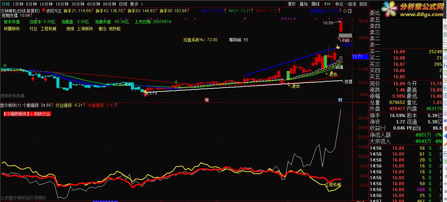Click the diamond icon above the chart
The image size is (447, 202).
point(345,11)
